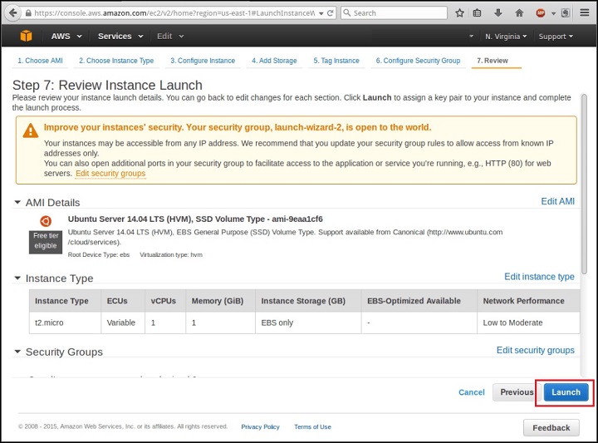Image resolution: width=598 pixels, height=443 pixels.
Task: Click the Memory (GiB) column header
Action: coord(220,301)
